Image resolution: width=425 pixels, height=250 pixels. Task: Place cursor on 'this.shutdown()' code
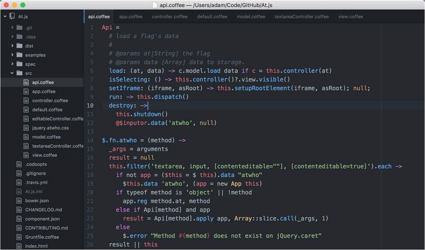point(142,114)
